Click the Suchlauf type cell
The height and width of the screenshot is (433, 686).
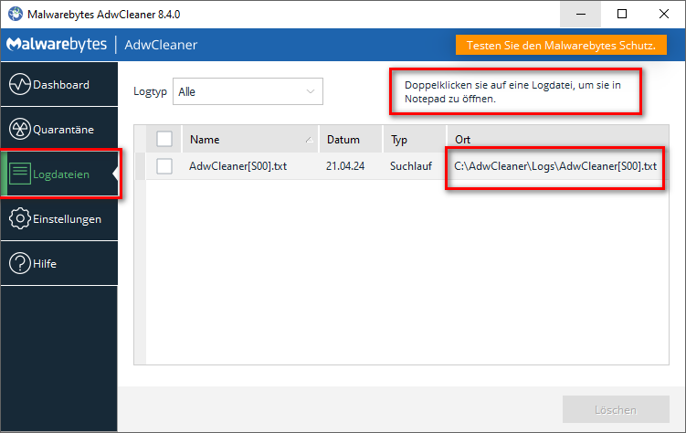coord(411,166)
